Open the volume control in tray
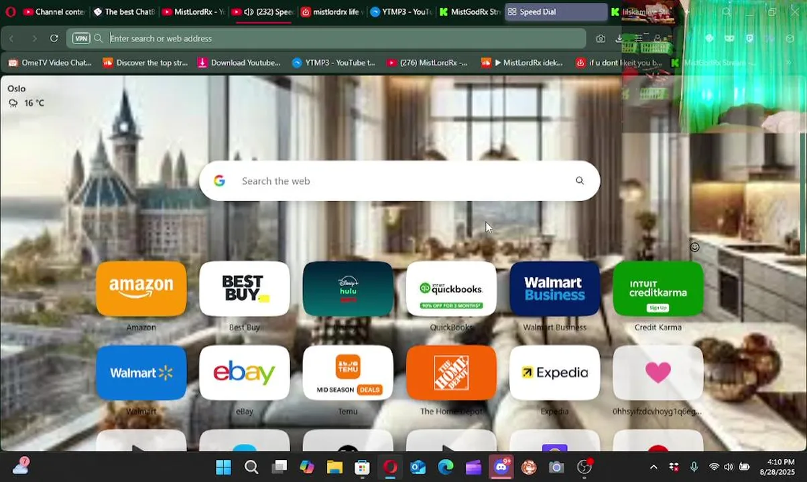 point(729,467)
